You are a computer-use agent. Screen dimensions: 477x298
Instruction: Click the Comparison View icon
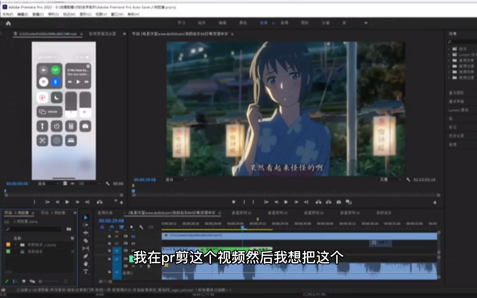pos(349,202)
